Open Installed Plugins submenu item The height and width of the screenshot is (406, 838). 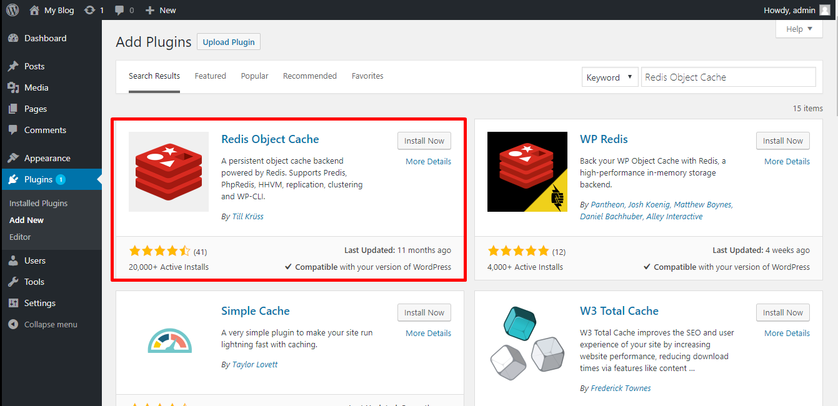(x=39, y=203)
